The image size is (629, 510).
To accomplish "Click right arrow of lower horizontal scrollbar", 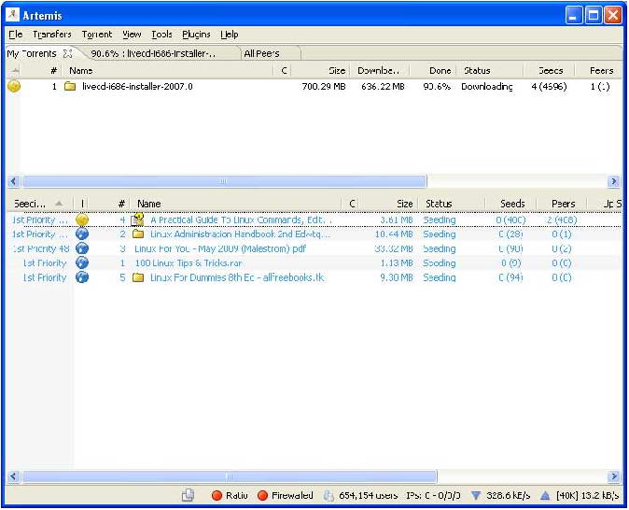I will [614, 476].
